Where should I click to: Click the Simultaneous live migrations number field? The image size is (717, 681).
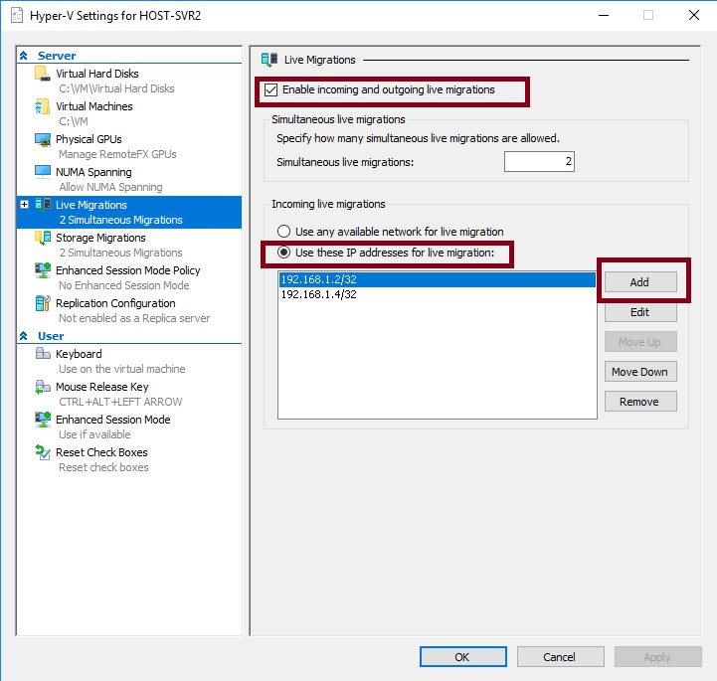tap(538, 162)
